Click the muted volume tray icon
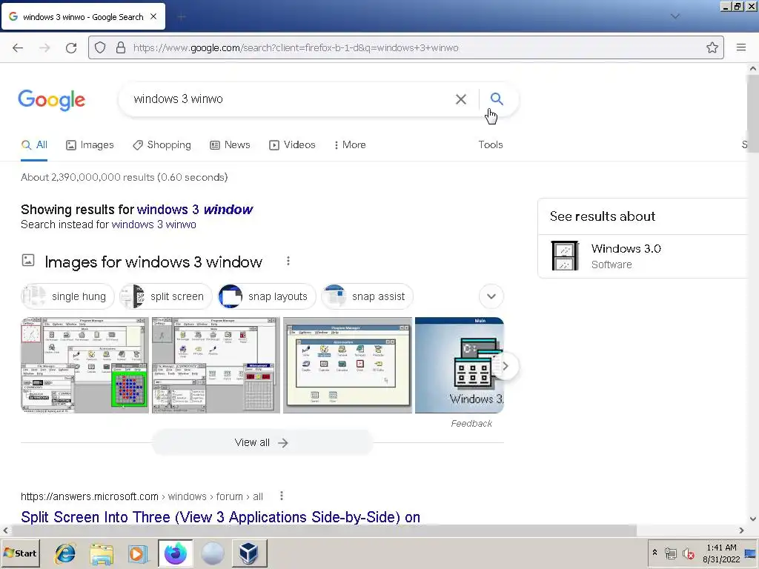The width and height of the screenshot is (759, 569). pyautogui.click(x=688, y=553)
